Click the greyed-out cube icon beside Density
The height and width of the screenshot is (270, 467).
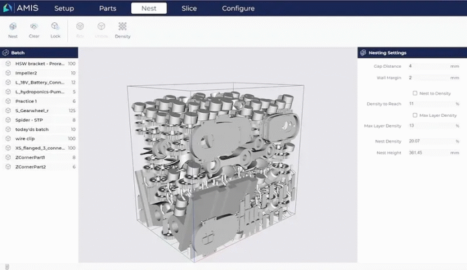pyautogui.click(x=101, y=26)
